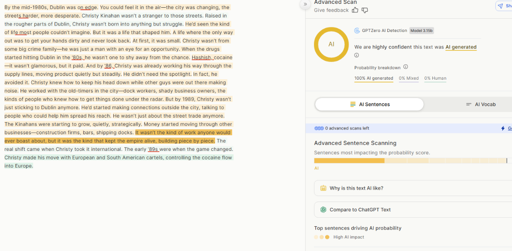Collapse the results panel with the double-chevron

305,4
